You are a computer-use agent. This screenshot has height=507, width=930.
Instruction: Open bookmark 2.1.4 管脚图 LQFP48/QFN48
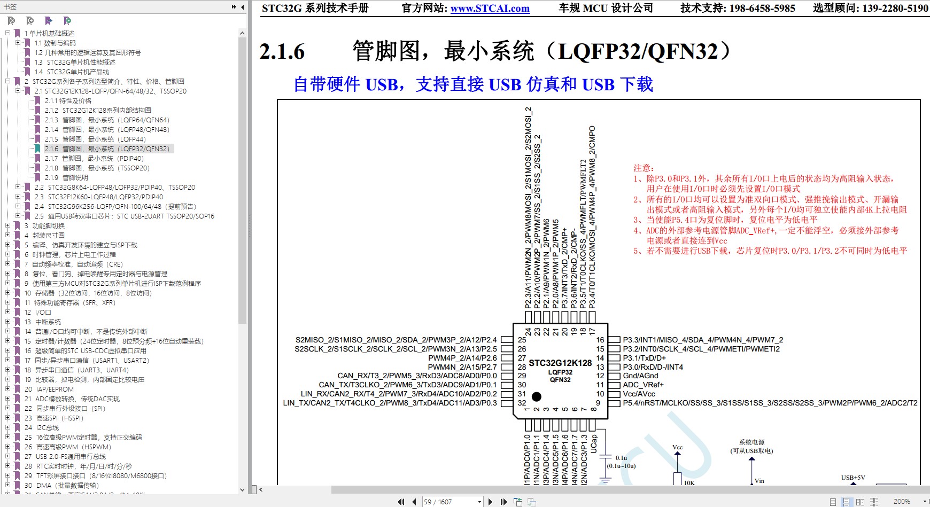(107, 129)
